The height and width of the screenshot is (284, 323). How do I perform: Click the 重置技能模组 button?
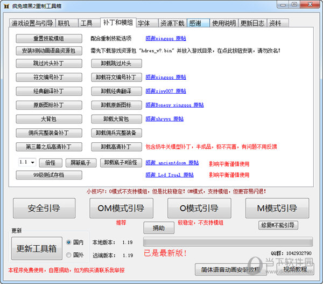coord(49,39)
